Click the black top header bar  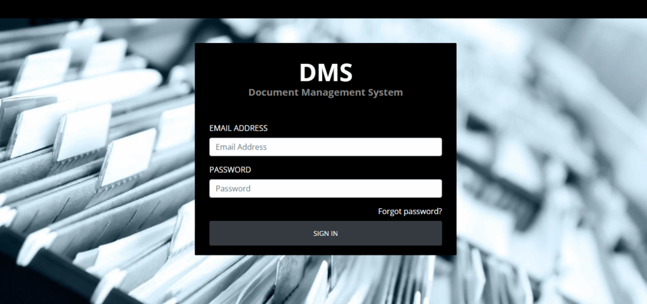coord(323,9)
